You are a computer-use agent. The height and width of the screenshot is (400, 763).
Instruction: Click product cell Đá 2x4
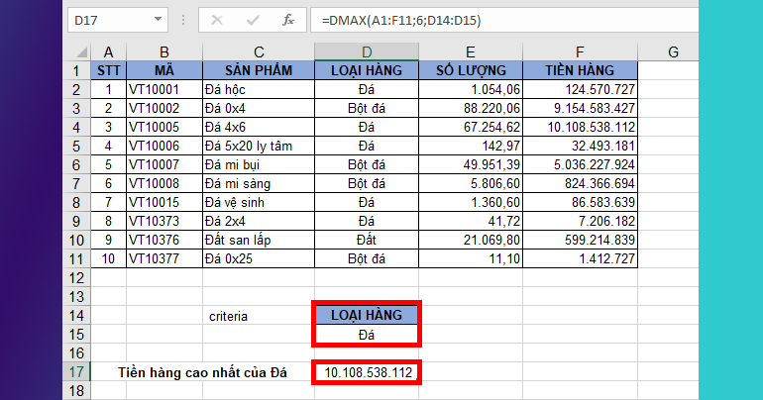(259, 221)
